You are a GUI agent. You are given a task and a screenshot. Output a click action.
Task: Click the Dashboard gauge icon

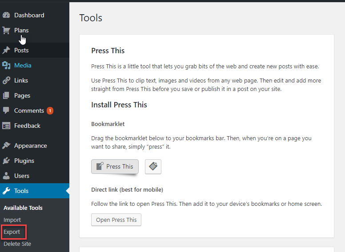(6, 15)
